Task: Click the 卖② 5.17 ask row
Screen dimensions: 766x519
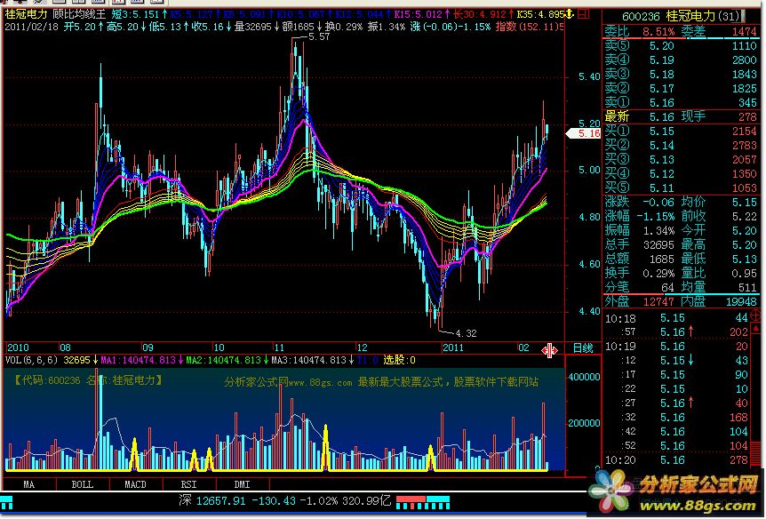Action: click(x=681, y=89)
